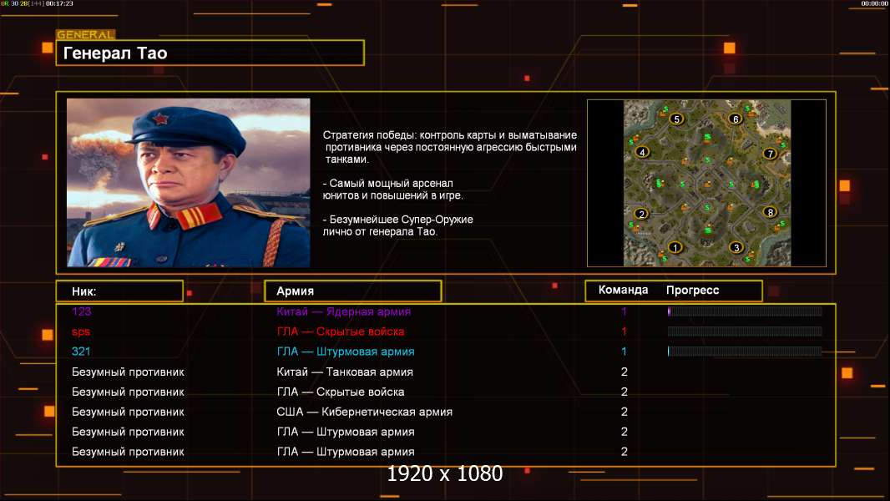This screenshot has height=501, width=890.
Task: Click the 'Ник:' column header
Action: 119,291
